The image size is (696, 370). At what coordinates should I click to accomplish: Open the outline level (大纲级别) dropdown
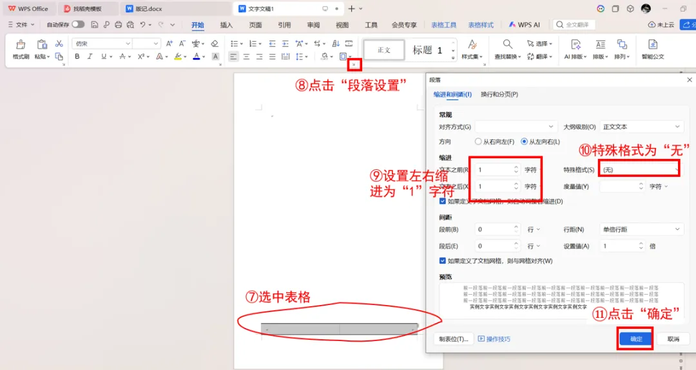[x=641, y=127]
